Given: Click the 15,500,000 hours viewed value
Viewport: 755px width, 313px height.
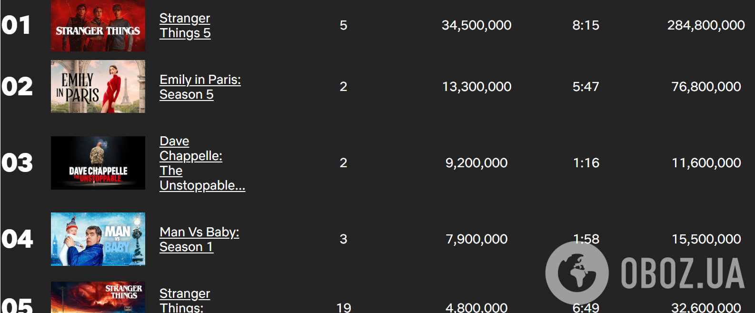Looking at the screenshot, I should pyautogui.click(x=706, y=239).
